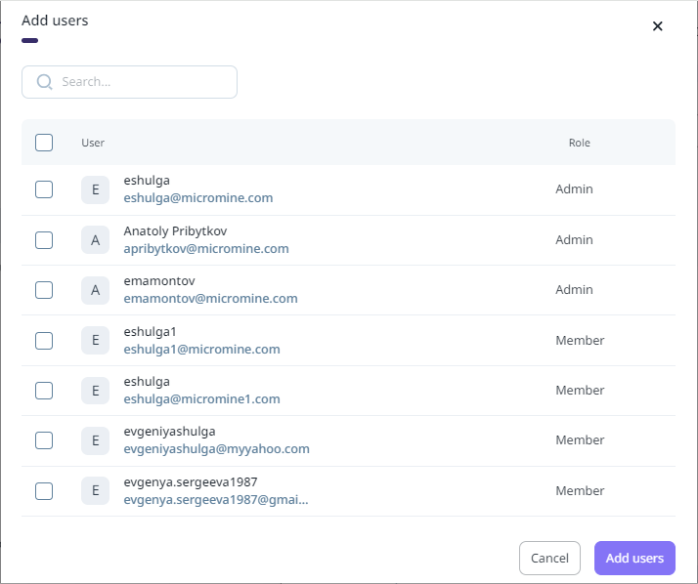Click avatar icon for eshulga@micromine1.com
Image resolution: width=698 pixels, height=584 pixels.
[x=95, y=391]
